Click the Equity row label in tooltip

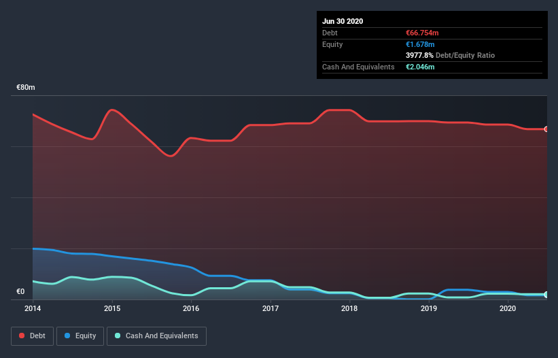[x=332, y=44]
